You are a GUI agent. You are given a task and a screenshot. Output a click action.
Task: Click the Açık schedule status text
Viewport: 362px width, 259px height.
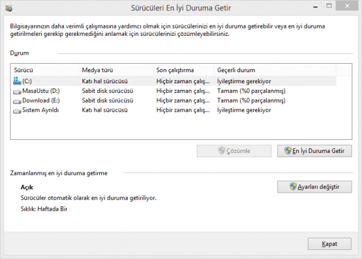[27, 187]
